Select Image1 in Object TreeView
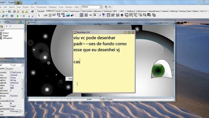Image resolution: width=209 pixels, height=118 pixels. point(5,36)
